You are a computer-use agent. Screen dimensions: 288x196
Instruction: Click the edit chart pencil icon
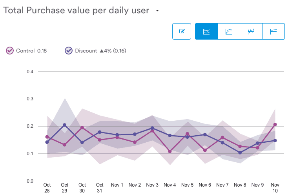click(x=182, y=31)
